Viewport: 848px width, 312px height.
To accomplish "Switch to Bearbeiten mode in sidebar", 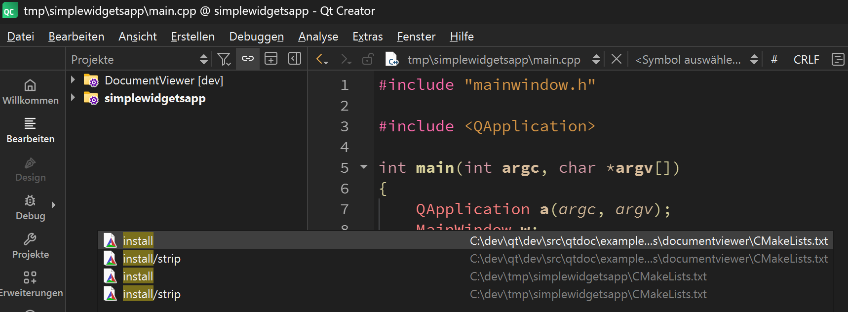I will [x=31, y=130].
